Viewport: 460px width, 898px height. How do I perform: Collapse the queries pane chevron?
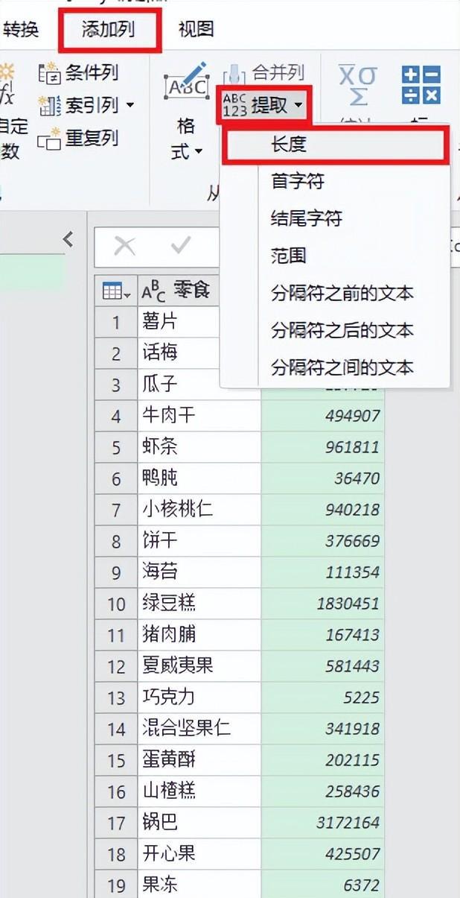coord(68,239)
